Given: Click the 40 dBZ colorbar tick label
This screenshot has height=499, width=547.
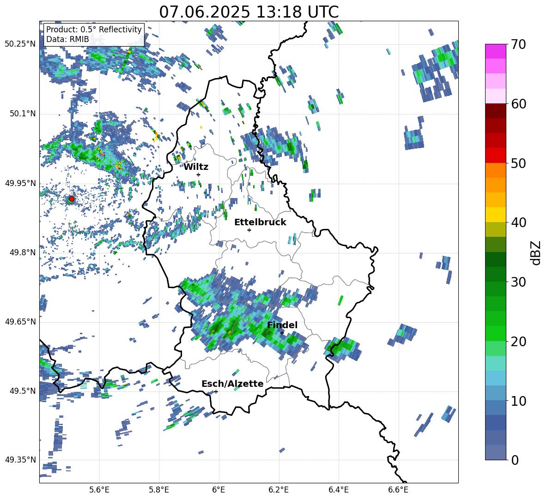Looking at the screenshot, I should coord(518,222).
